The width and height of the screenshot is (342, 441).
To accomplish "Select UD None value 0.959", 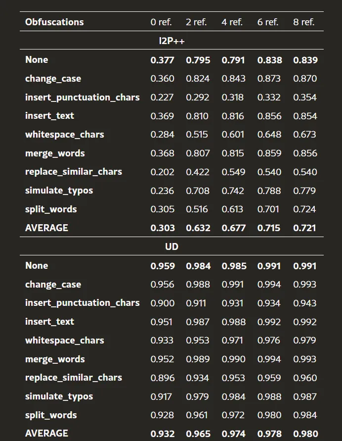I will [163, 266].
